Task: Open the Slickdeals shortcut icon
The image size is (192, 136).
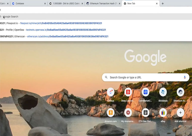Action: pyautogui.click(x=163, y=92)
